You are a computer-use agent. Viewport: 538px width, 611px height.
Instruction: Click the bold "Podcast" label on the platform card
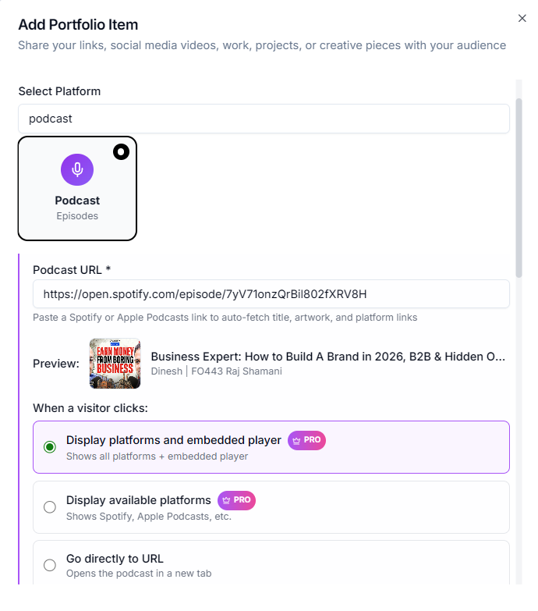(x=77, y=201)
